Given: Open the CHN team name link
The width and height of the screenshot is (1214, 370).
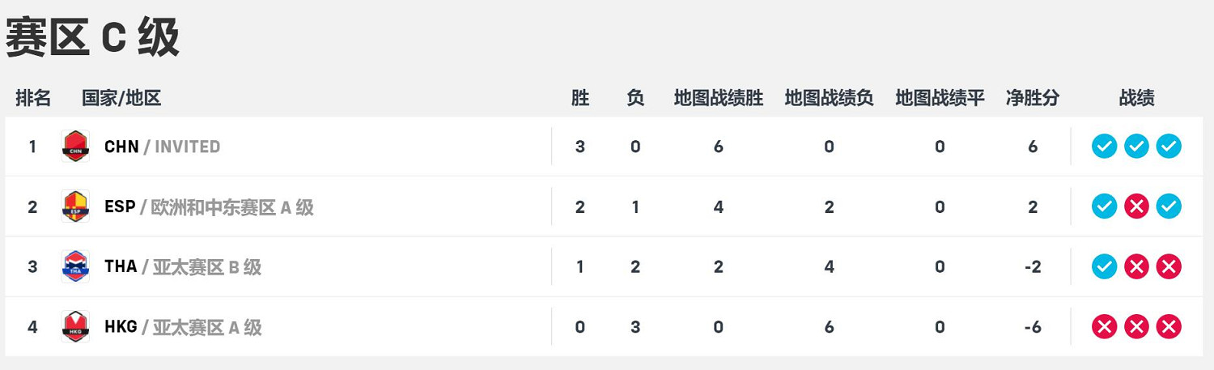Looking at the screenshot, I should (x=121, y=147).
